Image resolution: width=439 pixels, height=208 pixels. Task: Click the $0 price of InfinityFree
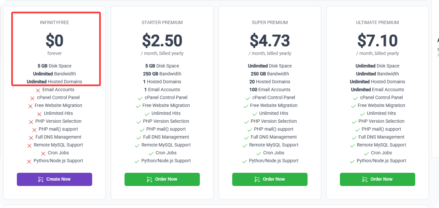coord(55,40)
